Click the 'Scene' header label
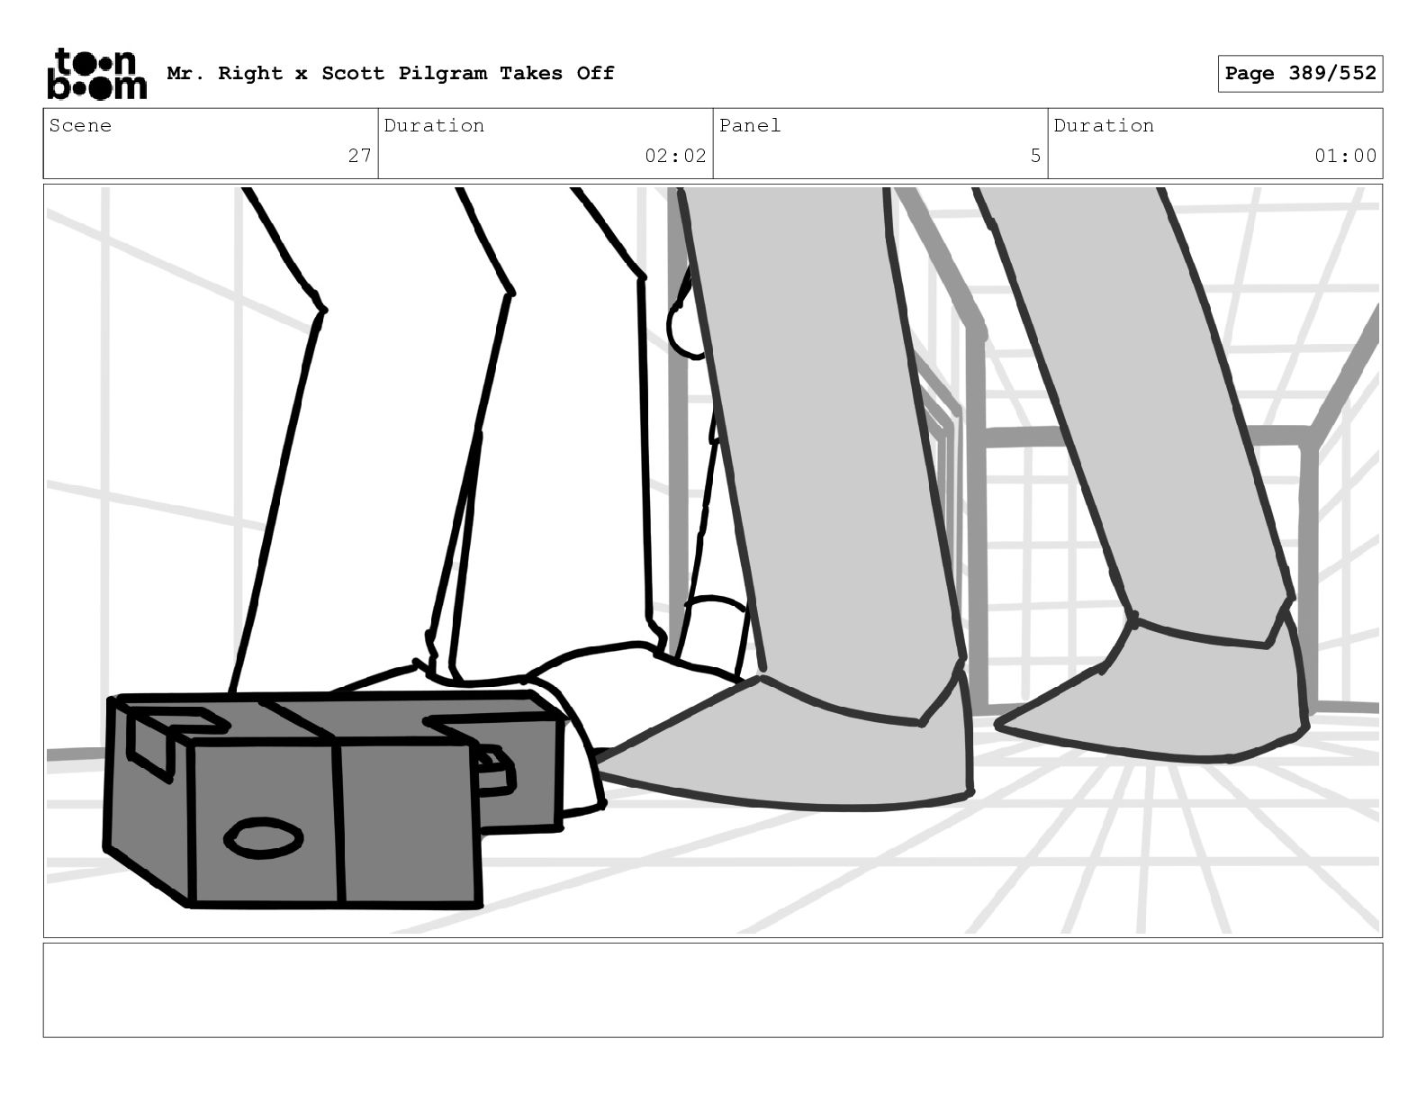 point(80,125)
